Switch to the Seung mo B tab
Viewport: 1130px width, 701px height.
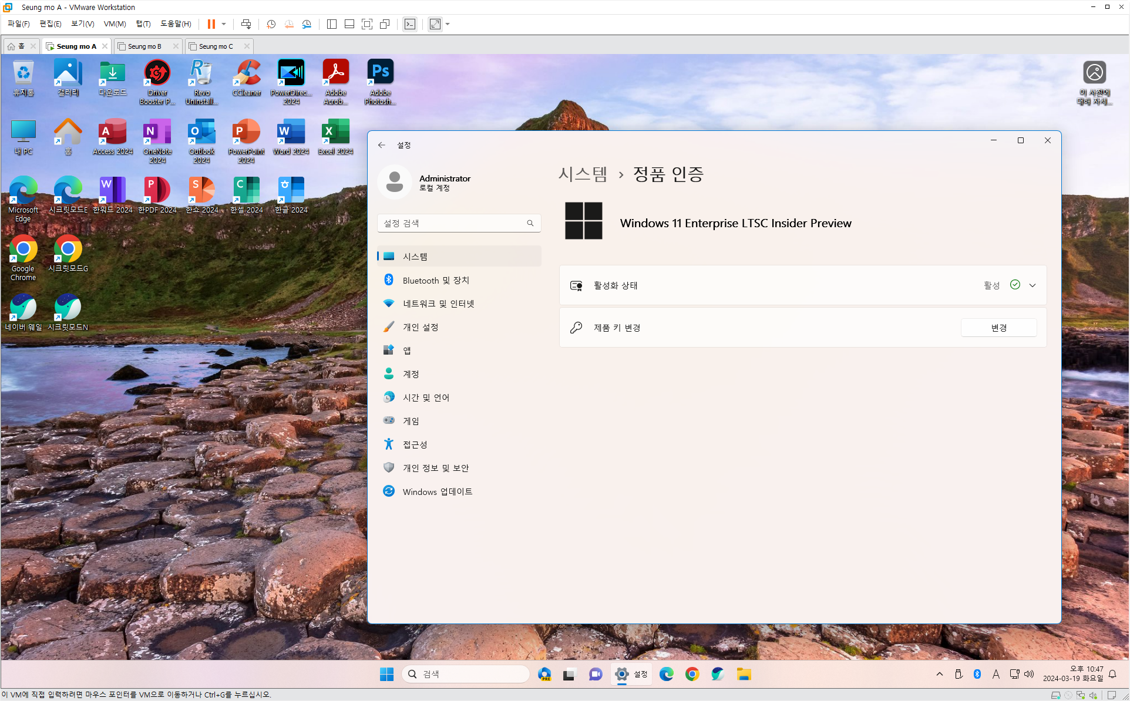(x=144, y=46)
